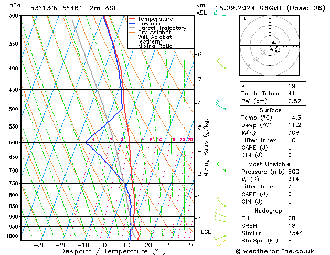Click the wind barb at 400 hPa
The image size is (330, 255).
click(x=221, y=63)
